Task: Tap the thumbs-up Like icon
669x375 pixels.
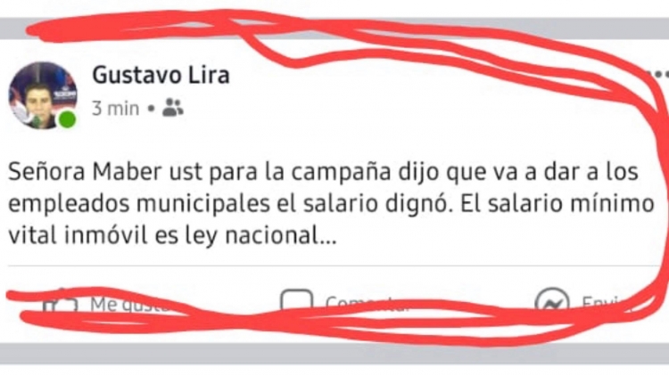Action: 61,302
